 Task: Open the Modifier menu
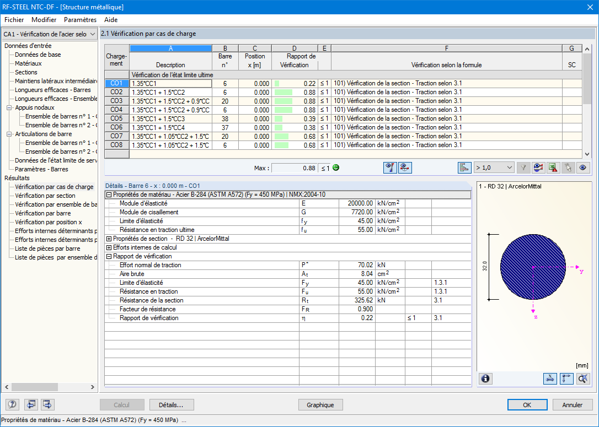44,20
